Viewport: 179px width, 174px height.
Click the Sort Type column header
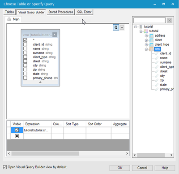pyautogui.click(x=75, y=124)
